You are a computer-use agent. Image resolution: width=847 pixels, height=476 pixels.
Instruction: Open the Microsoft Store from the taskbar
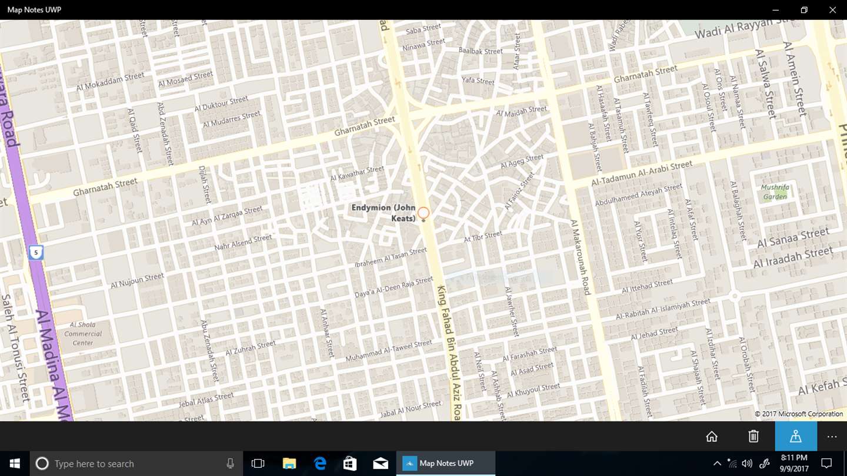(x=350, y=464)
